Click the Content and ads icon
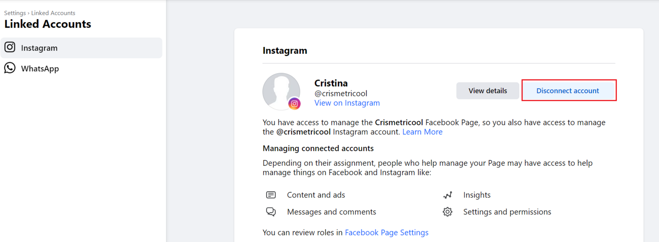Image resolution: width=659 pixels, height=242 pixels. click(271, 195)
